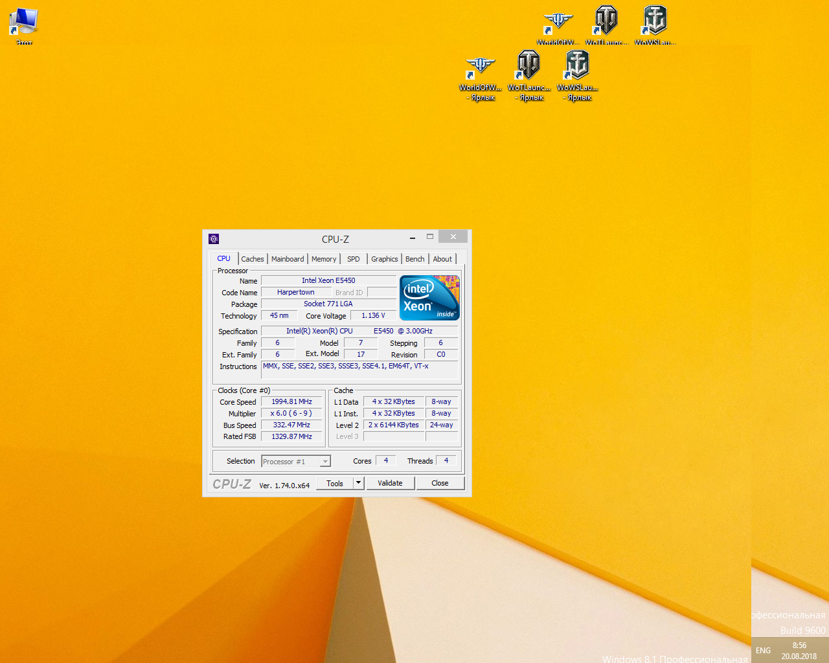Click the Specification field with 'E5450 @ 3.00GHz'
Viewport: 829px width, 663px height.
(x=359, y=331)
